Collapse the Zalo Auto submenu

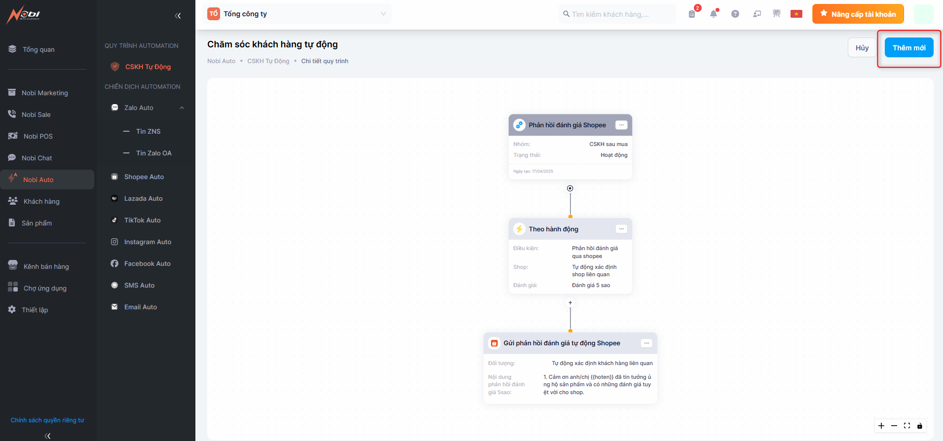[x=182, y=108]
